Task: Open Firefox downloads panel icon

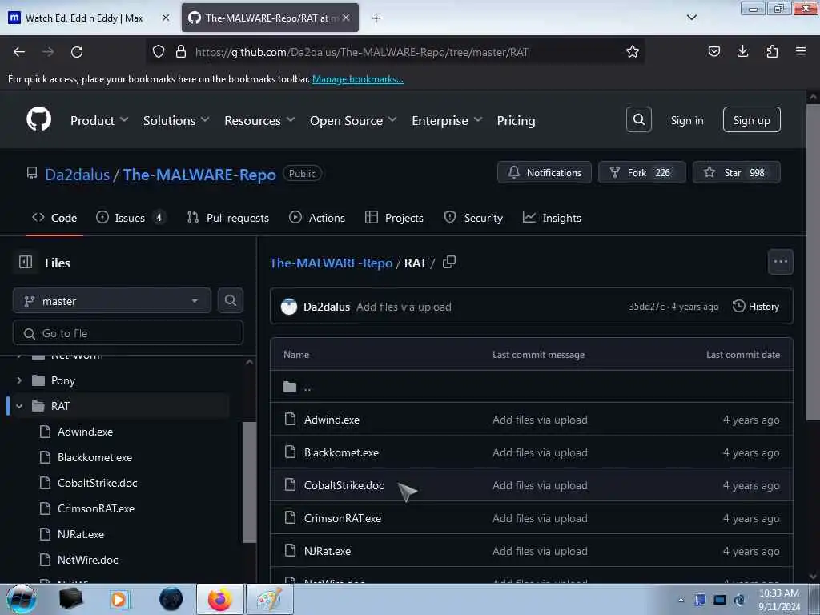Action: (742, 51)
